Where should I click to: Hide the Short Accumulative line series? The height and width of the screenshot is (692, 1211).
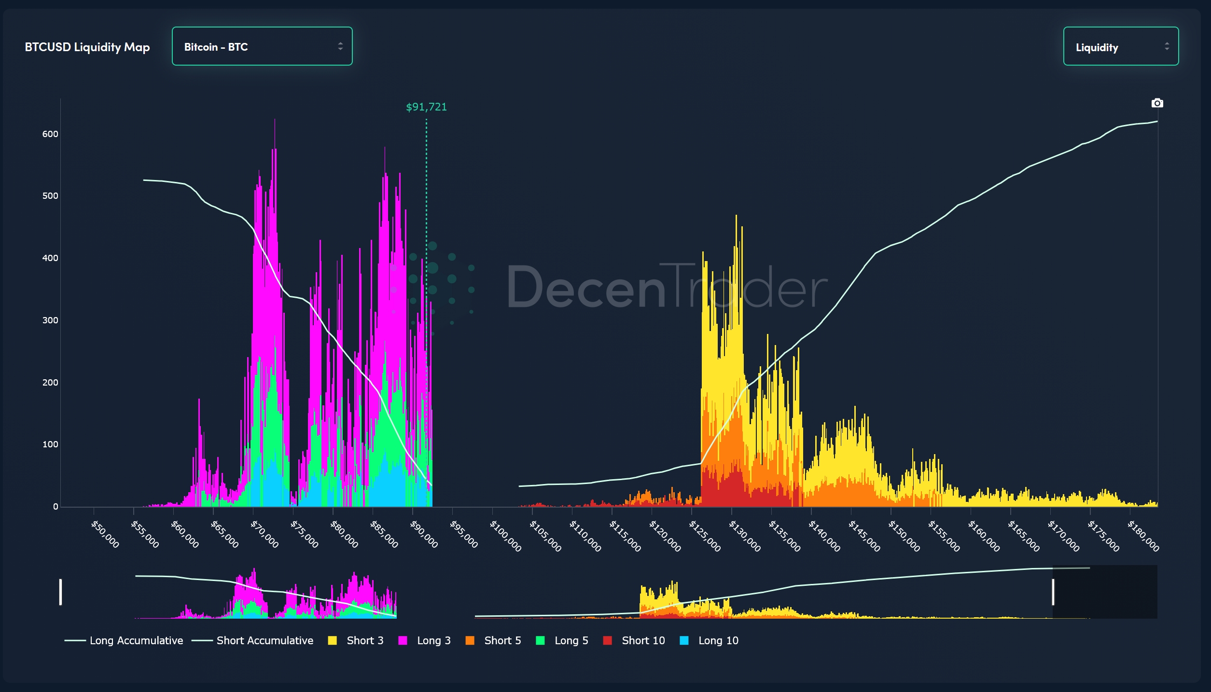pos(264,640)
